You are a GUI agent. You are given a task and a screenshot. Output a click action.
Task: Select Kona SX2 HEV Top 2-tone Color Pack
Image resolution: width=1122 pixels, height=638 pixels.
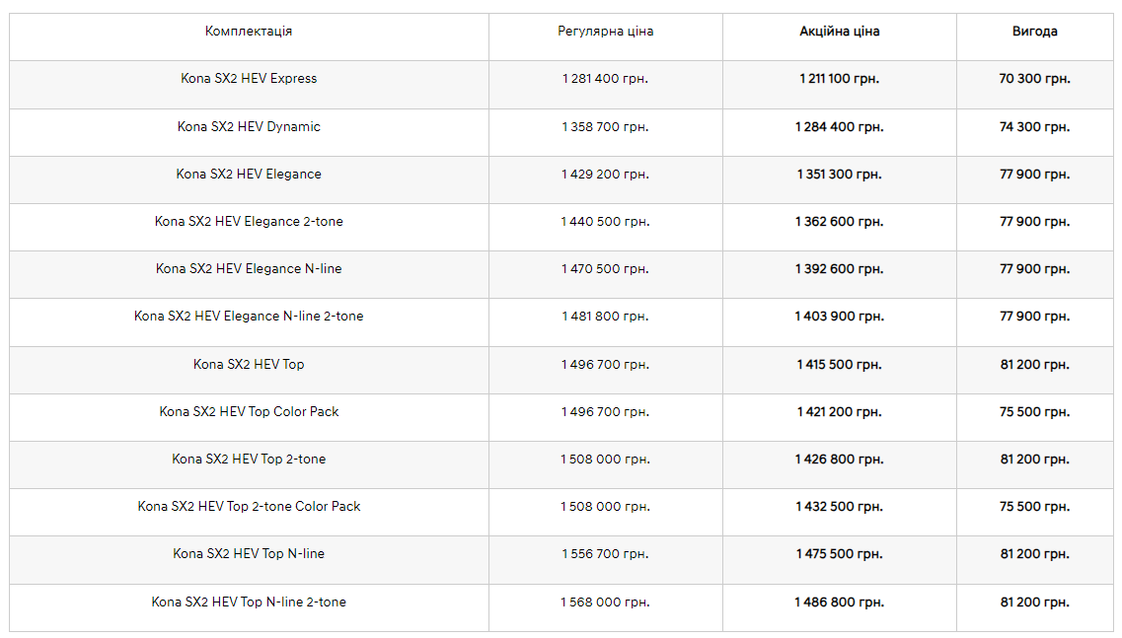coord(249,507)
